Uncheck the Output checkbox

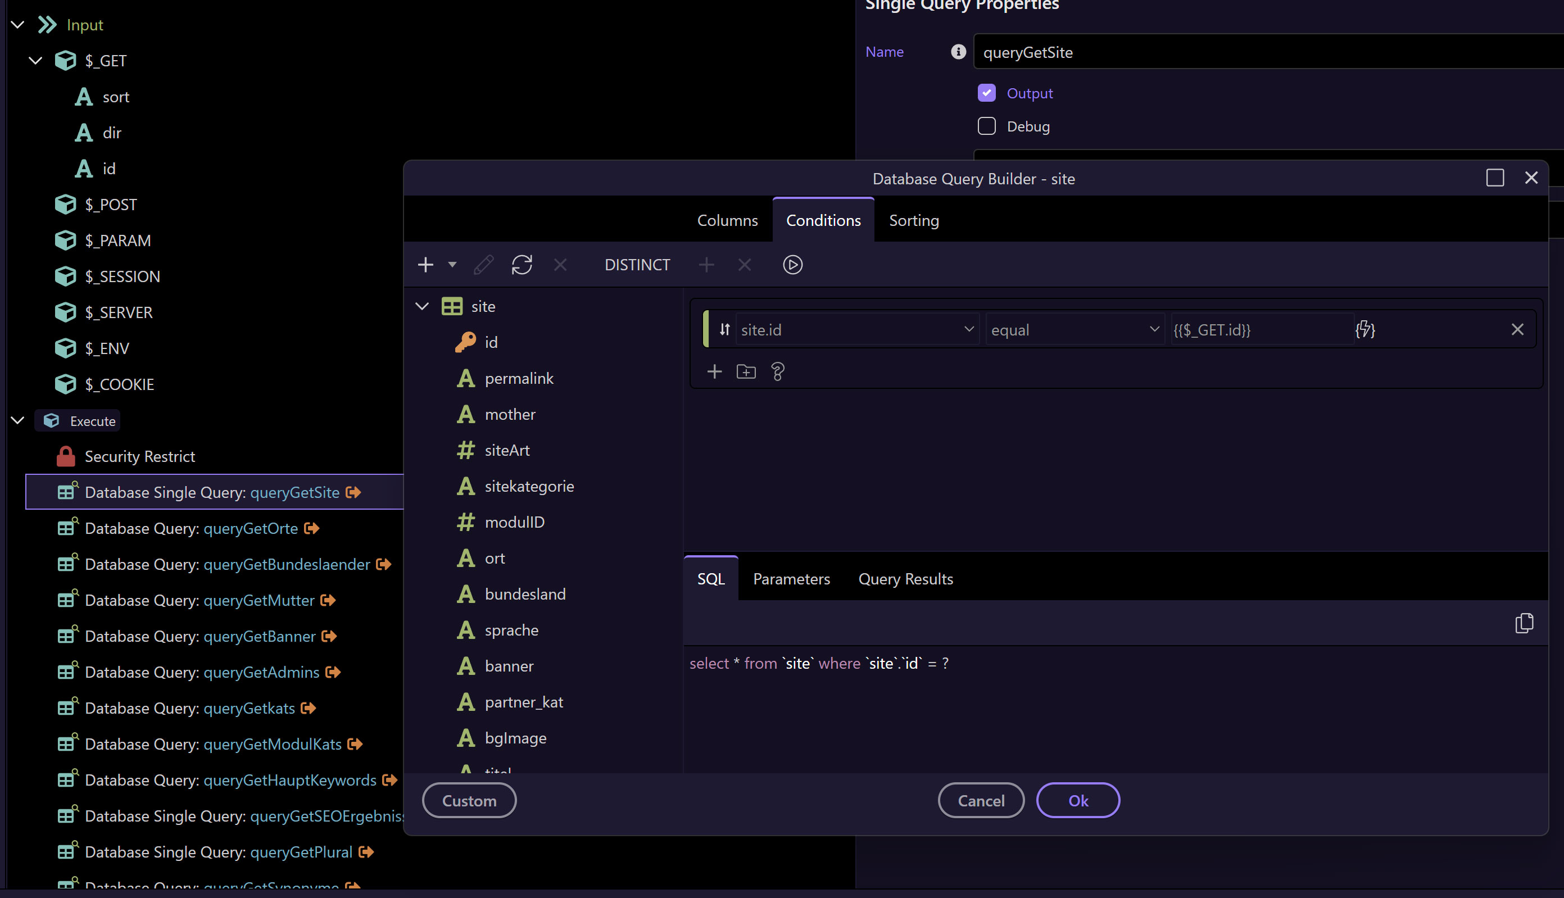pos(987,93)
